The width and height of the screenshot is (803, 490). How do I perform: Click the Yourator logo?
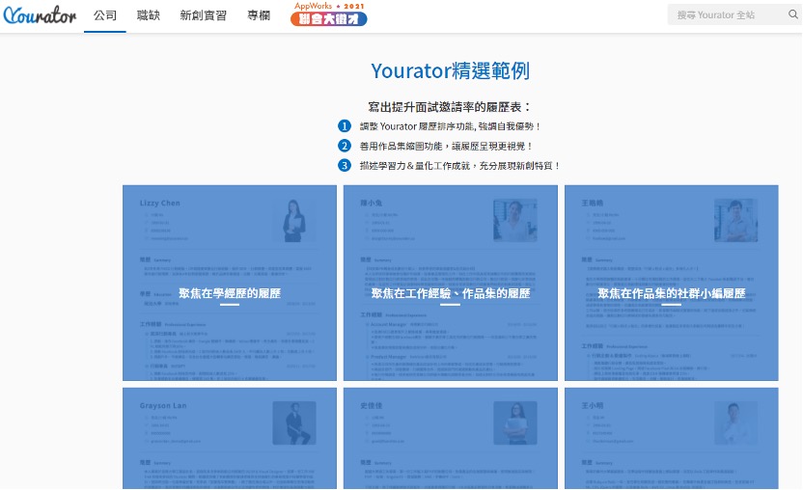(40, 15)
